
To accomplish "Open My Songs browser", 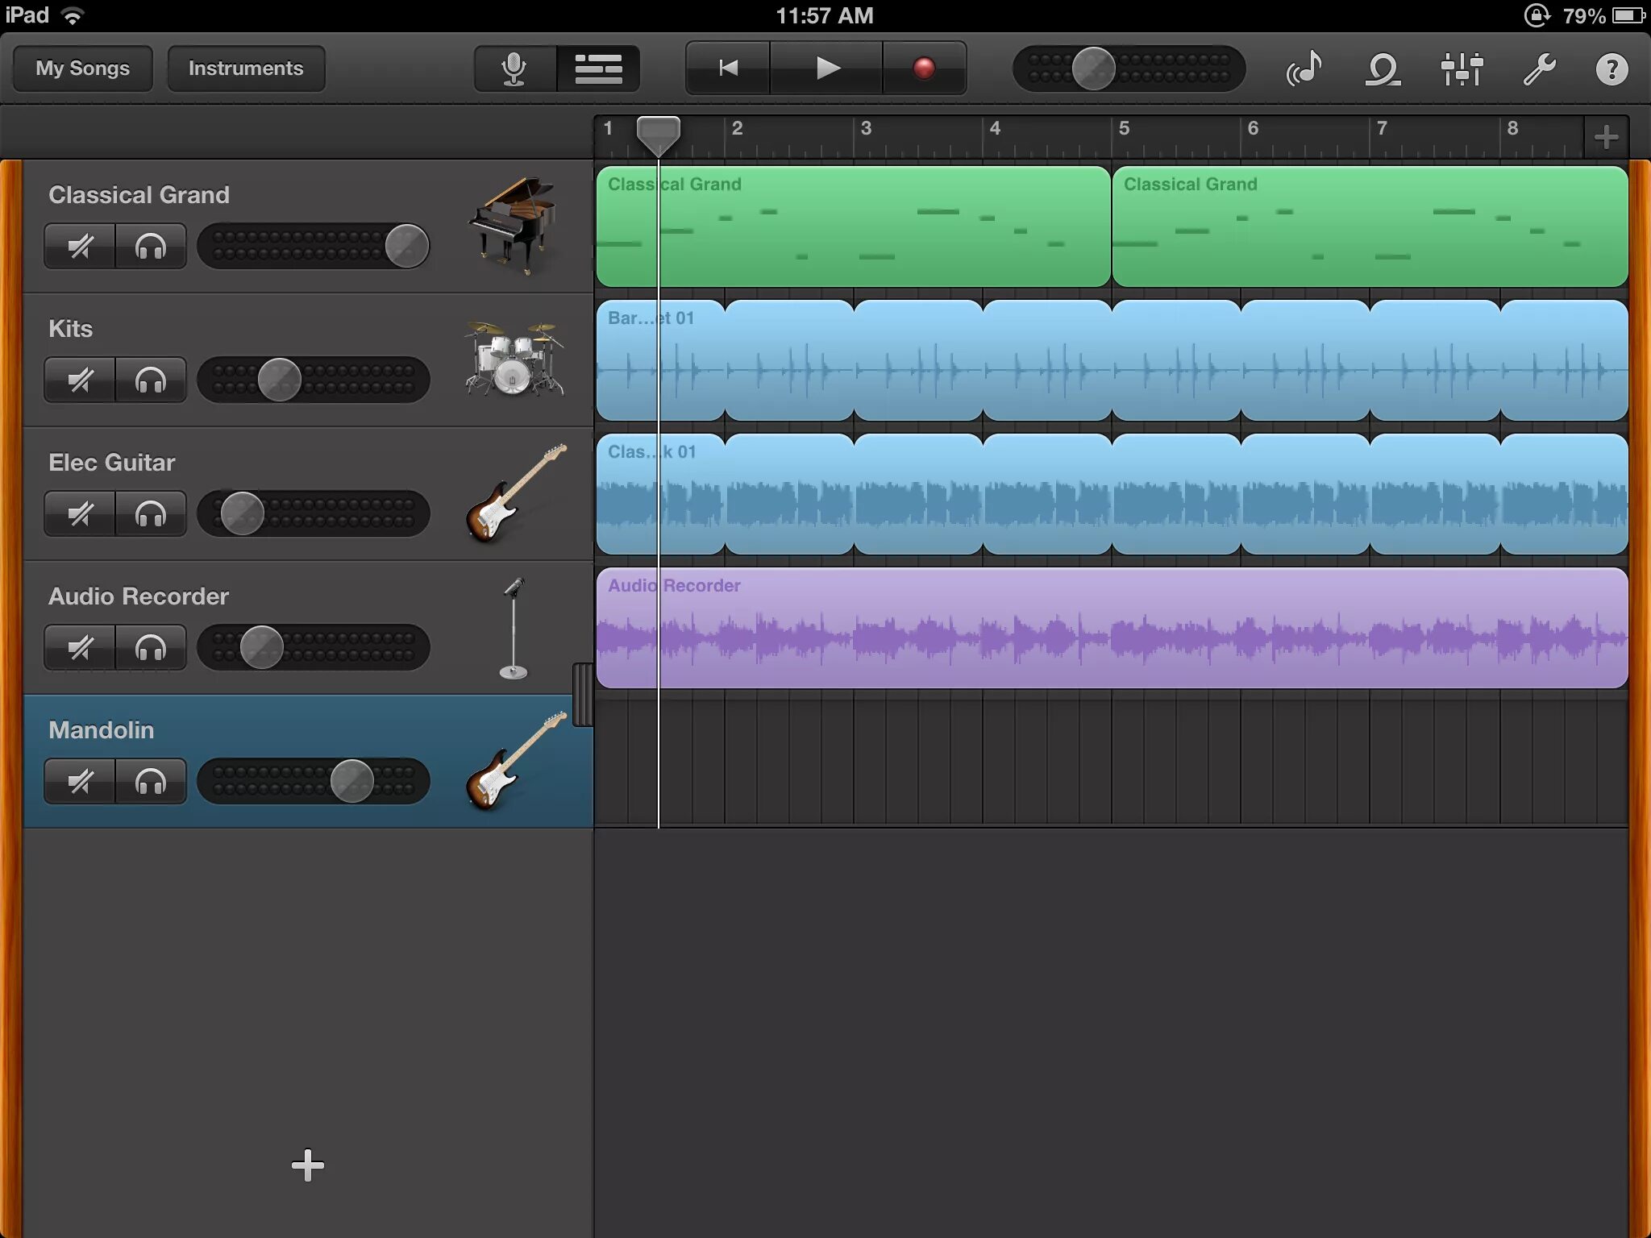I will (x=83, y=69).
